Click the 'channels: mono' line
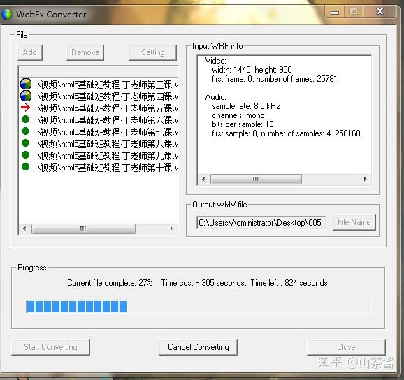The height and width of the screenshot is (380, 404). point(238,115)
